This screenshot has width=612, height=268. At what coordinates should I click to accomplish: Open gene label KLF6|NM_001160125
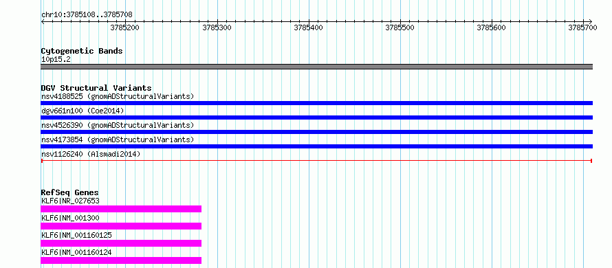pos(76,235)
